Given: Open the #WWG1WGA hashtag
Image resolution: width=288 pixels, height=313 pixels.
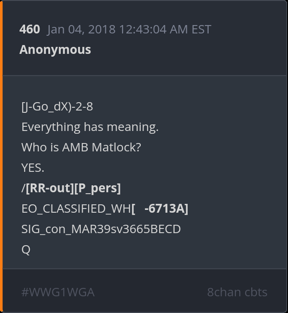Looking at the screenshot, I should [58, 292].
